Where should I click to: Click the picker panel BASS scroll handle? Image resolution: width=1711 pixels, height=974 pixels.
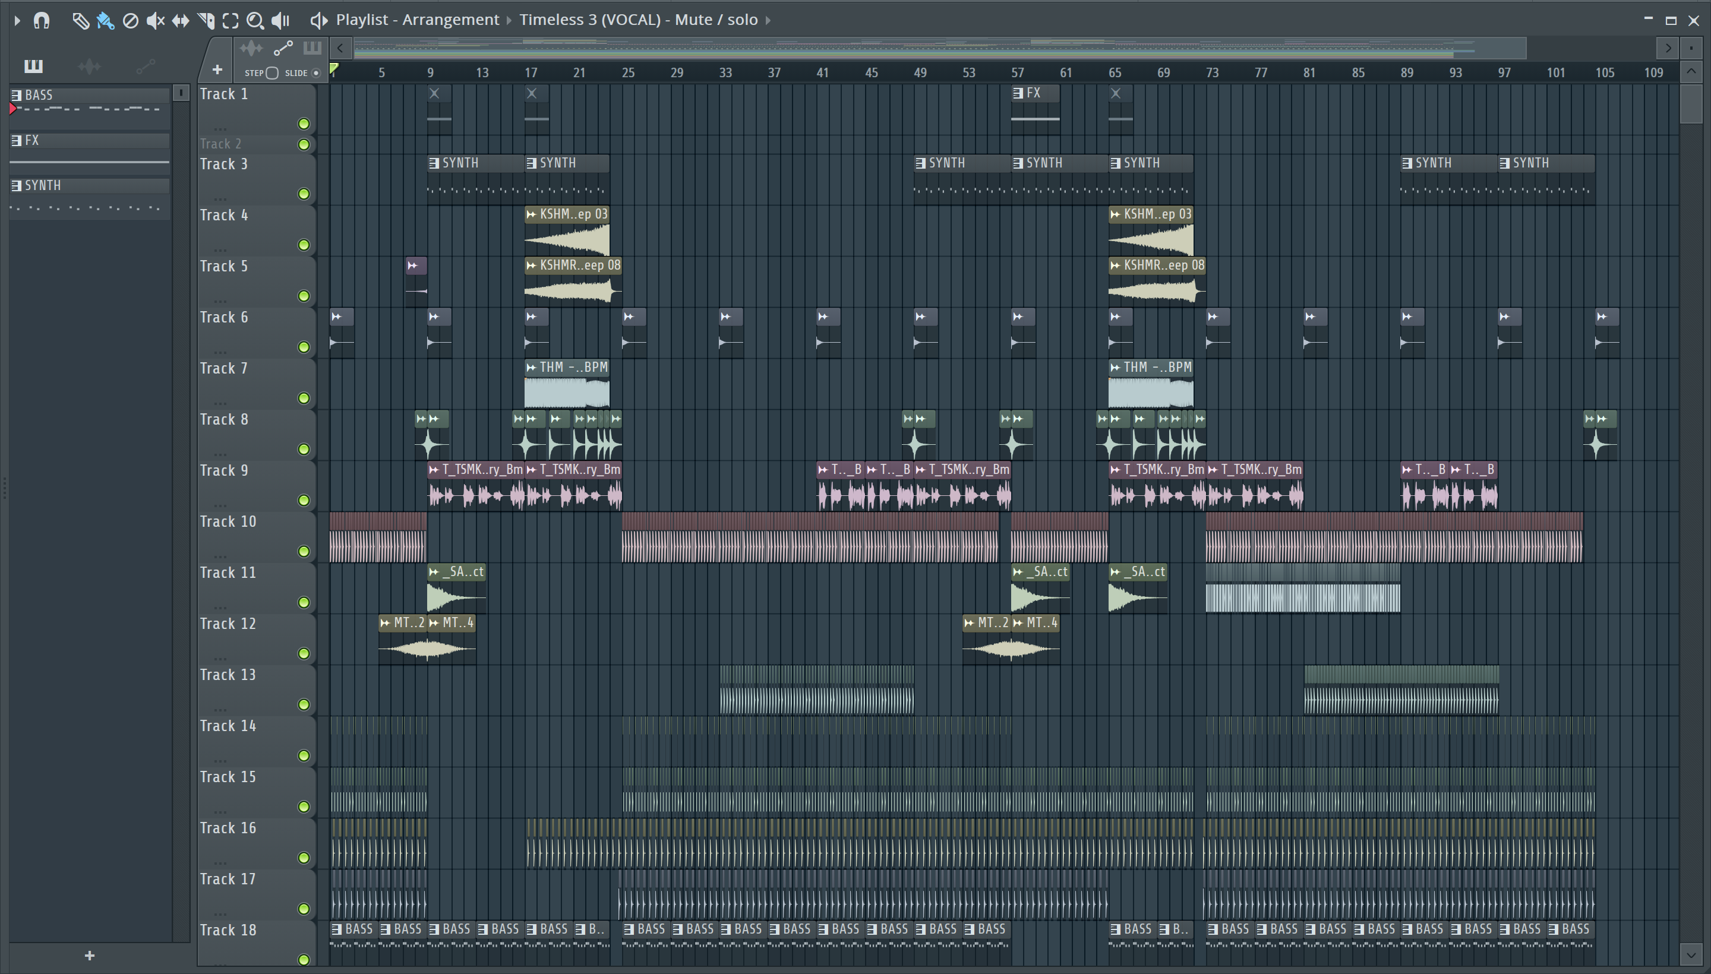click(x=181, y=93)
